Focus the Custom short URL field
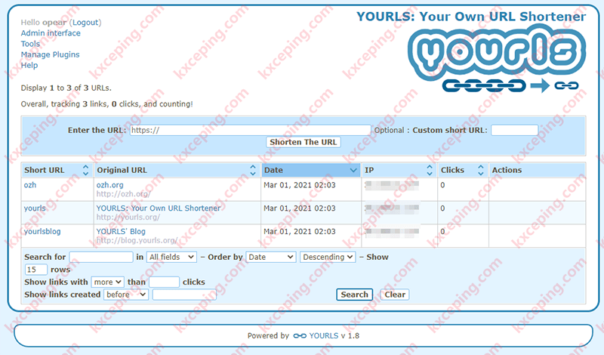604x355 pixels. pos(515,130)
